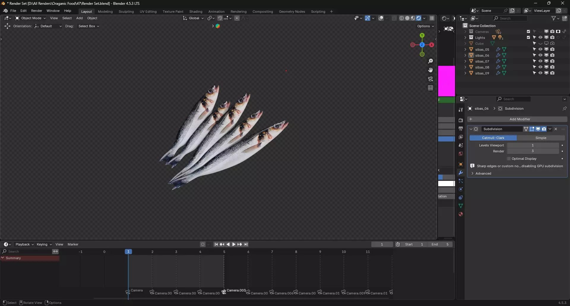This screenshot has height=306, width=570.
Task: Enable the Optimal Display checkbox
Action: pyautogui.click(x=509, y=159)
